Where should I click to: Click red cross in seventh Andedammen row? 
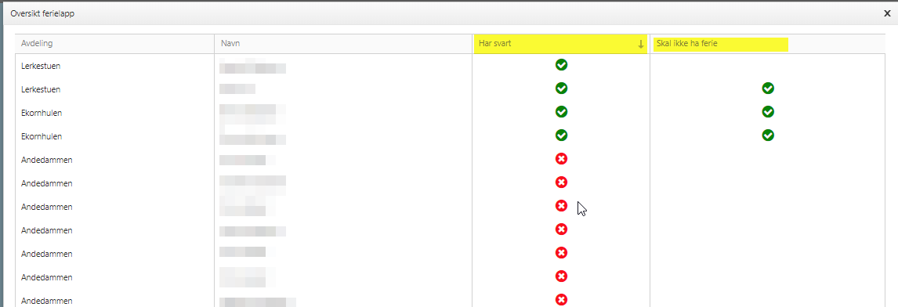(x=561, y=299)
